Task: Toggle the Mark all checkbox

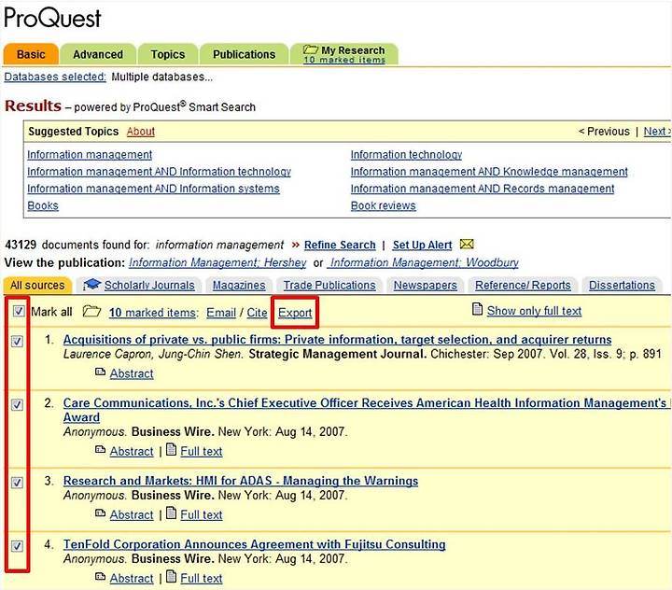Action: click(x=19, y=311)
